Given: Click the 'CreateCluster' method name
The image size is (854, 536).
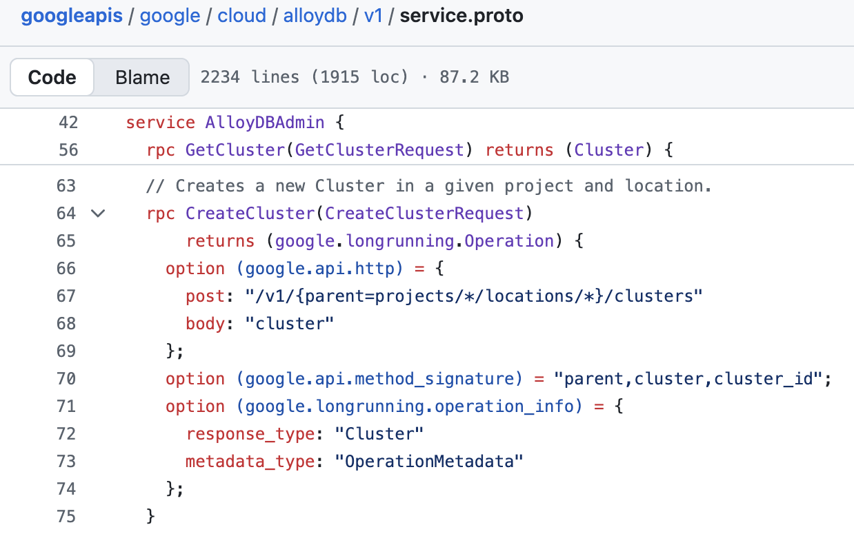Looking at the screenshot, I should tap(250, 214).
